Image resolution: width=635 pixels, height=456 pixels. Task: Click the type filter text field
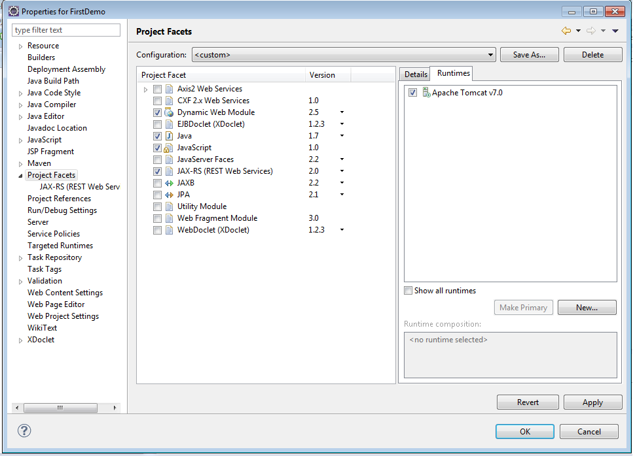65,29
